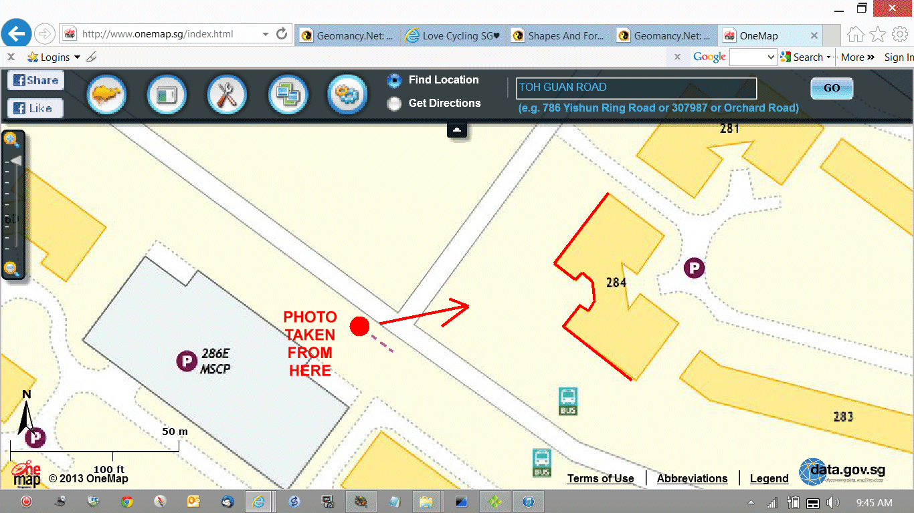
Task: Click the TOH GUAN ROAD search field
Action: point(636,88)
